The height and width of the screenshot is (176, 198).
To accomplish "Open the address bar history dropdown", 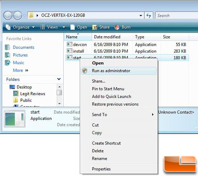I will (x=141, y=15).
